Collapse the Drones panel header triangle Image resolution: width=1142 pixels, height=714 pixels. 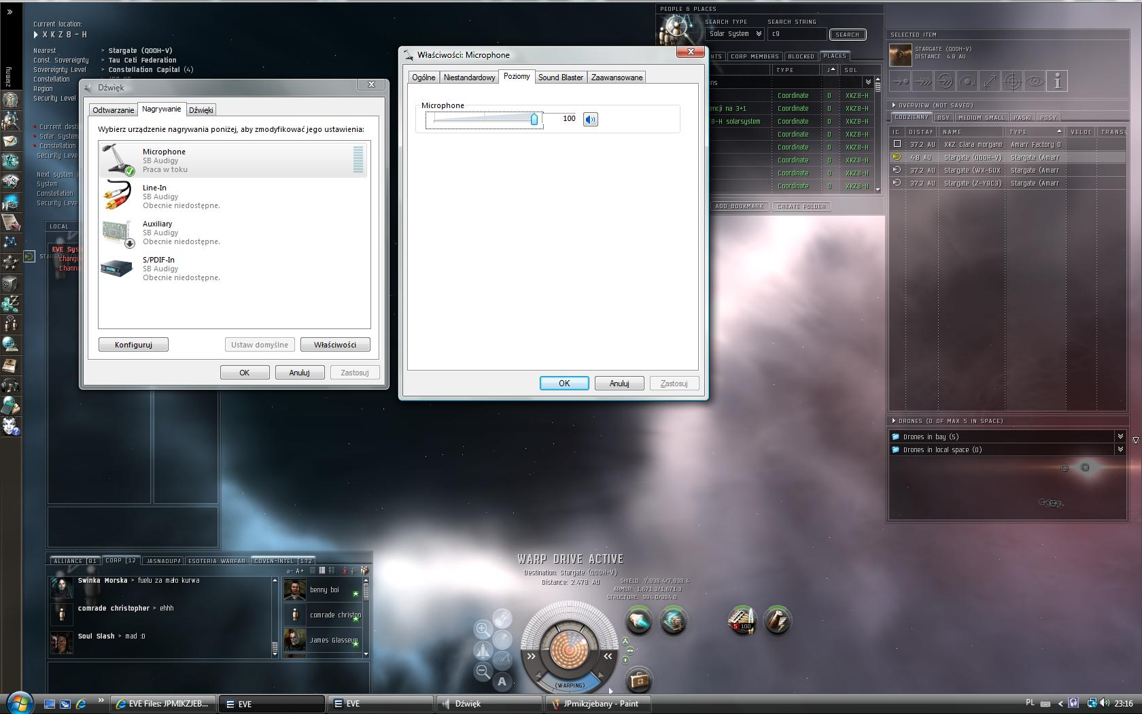[894, 421]
